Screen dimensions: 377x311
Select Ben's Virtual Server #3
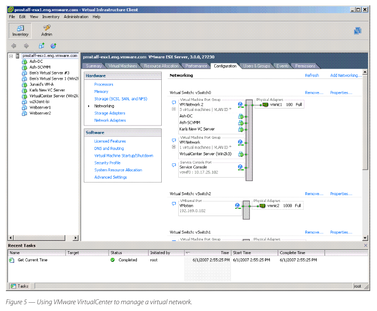click(49, 73)
